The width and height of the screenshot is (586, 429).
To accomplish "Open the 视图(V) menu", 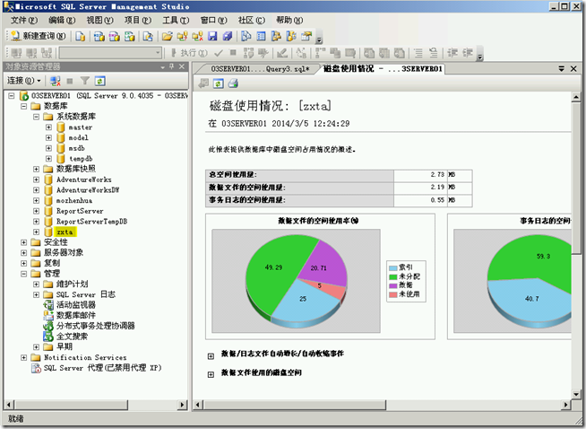I will coord(99,20).
